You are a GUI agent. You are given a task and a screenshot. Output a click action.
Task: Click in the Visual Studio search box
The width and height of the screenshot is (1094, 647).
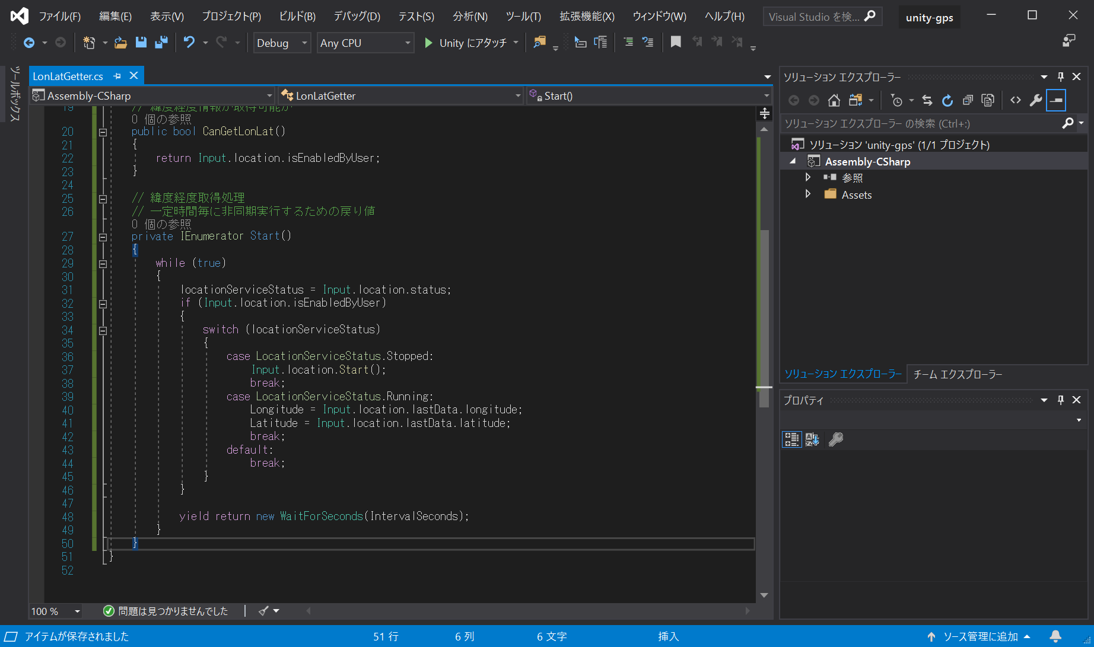pos(822,17)
